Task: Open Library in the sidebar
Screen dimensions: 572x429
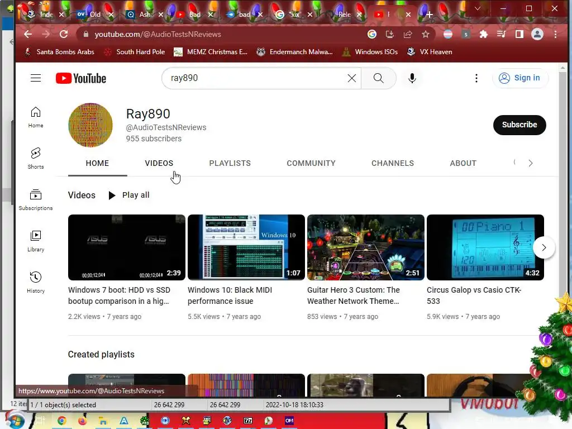Action: (36, 241)
